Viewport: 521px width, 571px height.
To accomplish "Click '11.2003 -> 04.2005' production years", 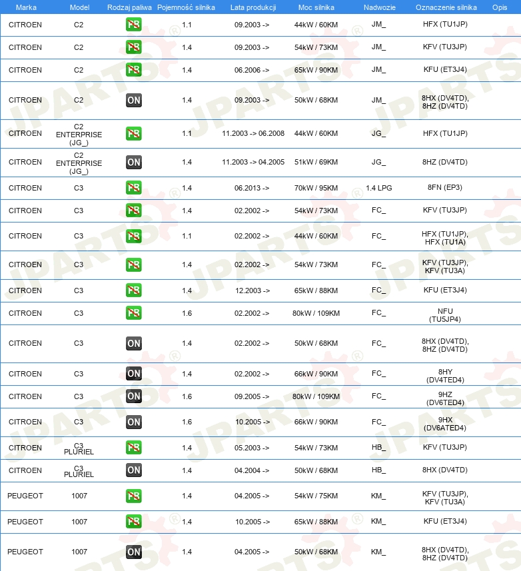I will point(253,162).
